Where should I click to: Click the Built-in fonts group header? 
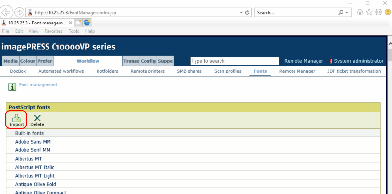coord(193,133)
